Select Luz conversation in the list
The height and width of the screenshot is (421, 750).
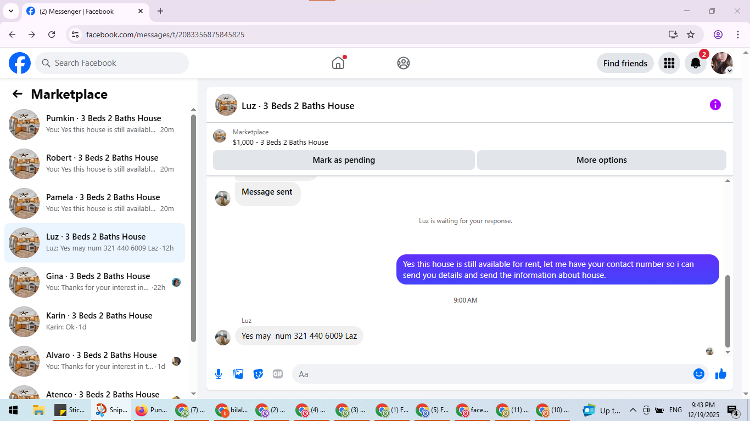pyautogui.click(x=94, y=243)
